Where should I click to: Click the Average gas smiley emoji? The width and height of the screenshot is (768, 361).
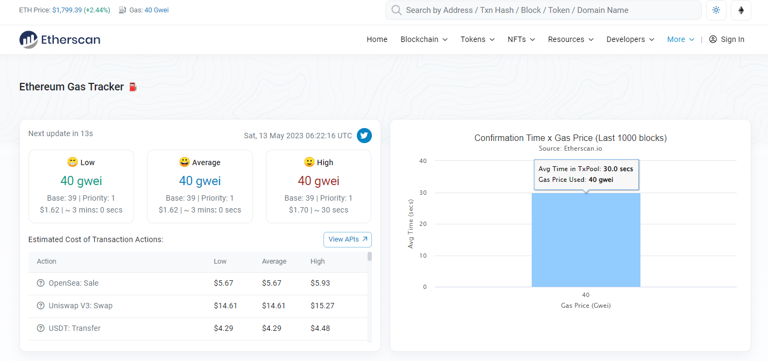[185, 162]
